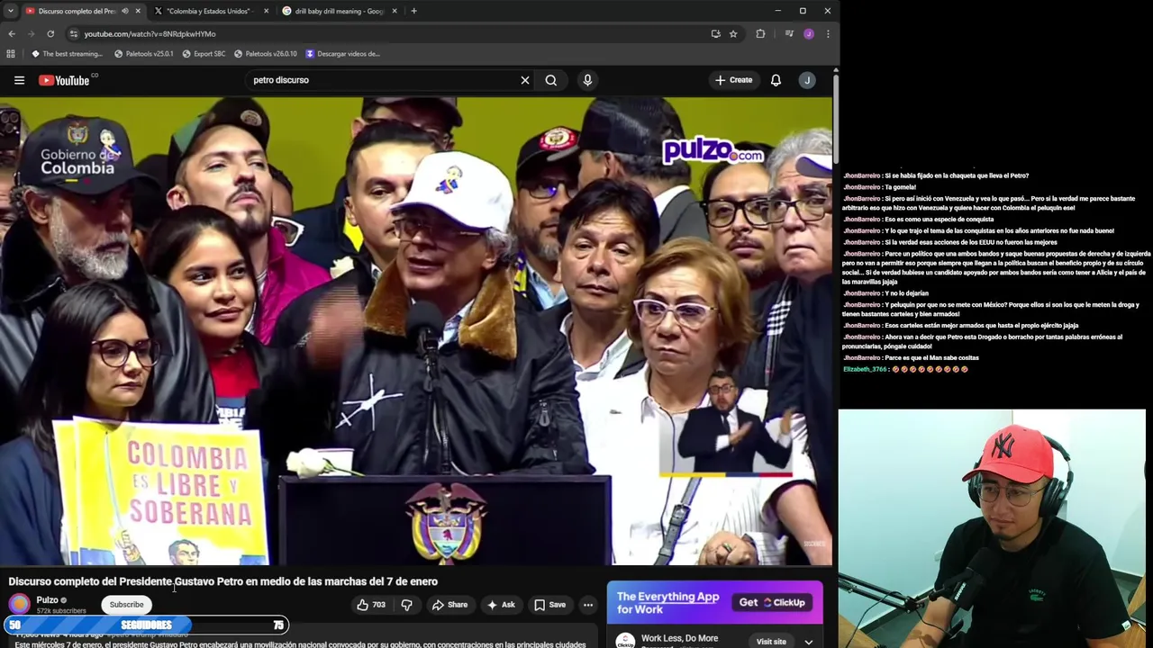
Task: Click 'Work Less, Do More' ad headline
Action: point(679,638)
